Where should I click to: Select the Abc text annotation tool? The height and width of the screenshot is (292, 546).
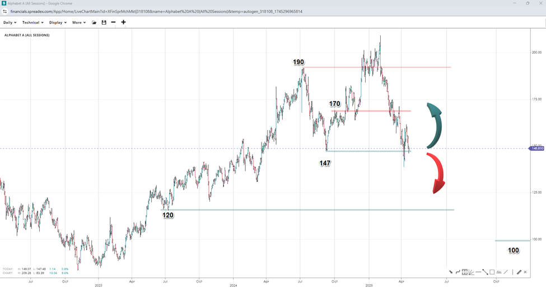click(x=498, y=272)
